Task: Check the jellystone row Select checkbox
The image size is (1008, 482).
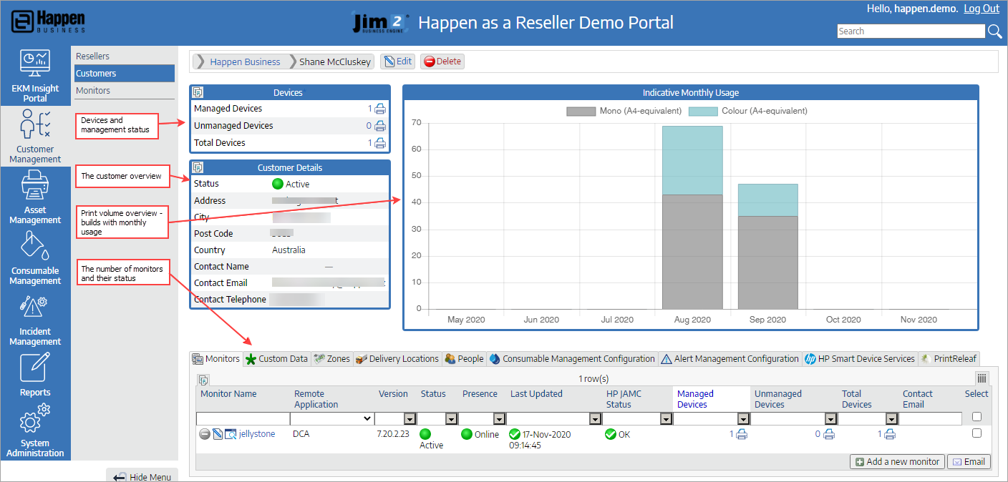Action: coord(976,433)
